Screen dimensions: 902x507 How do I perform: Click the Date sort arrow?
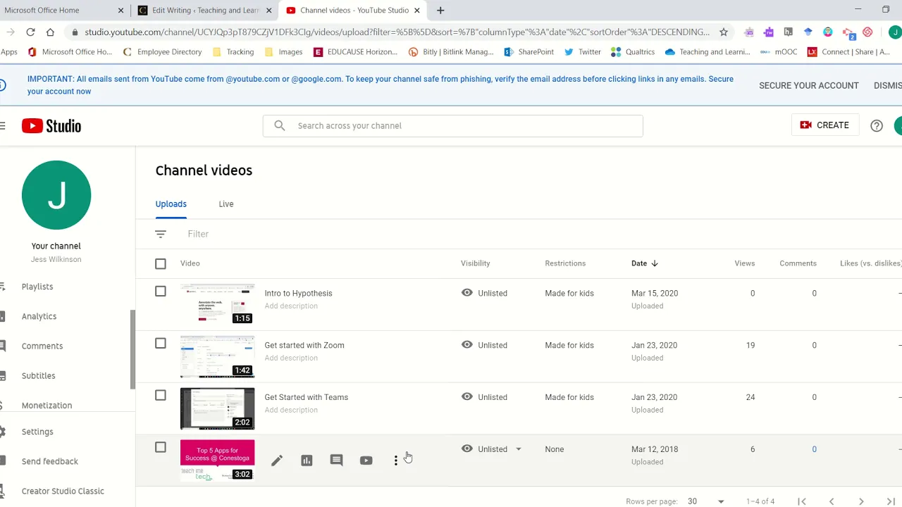(655, 263)
